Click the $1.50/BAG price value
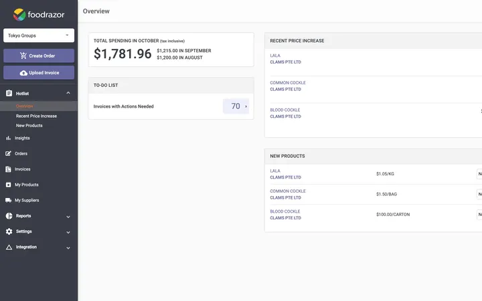 (386, 194)
